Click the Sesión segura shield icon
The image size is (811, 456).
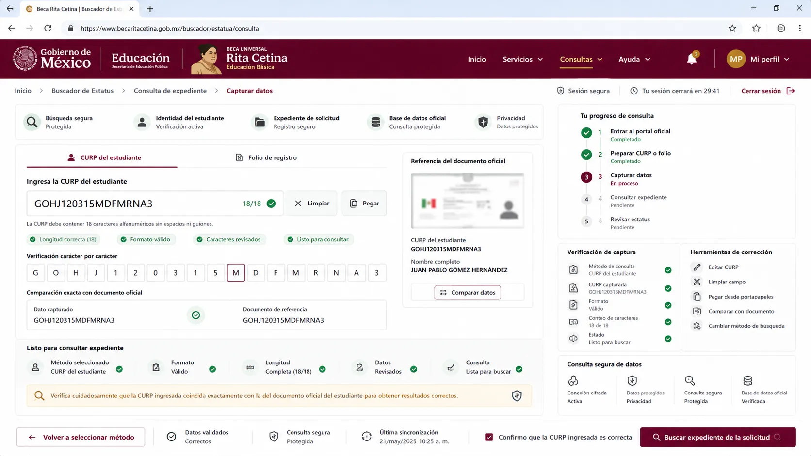561,91
